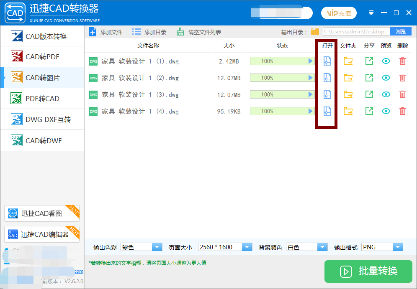Start conversion arrow for 家具 软装设计 1 (2).dwg
This screenshot has height=289, width=417.
(x=310, y=78)
